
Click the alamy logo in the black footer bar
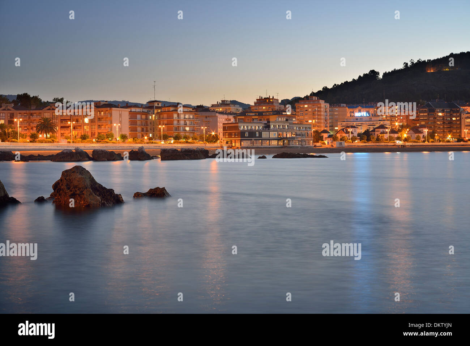[x=37, y=330]
